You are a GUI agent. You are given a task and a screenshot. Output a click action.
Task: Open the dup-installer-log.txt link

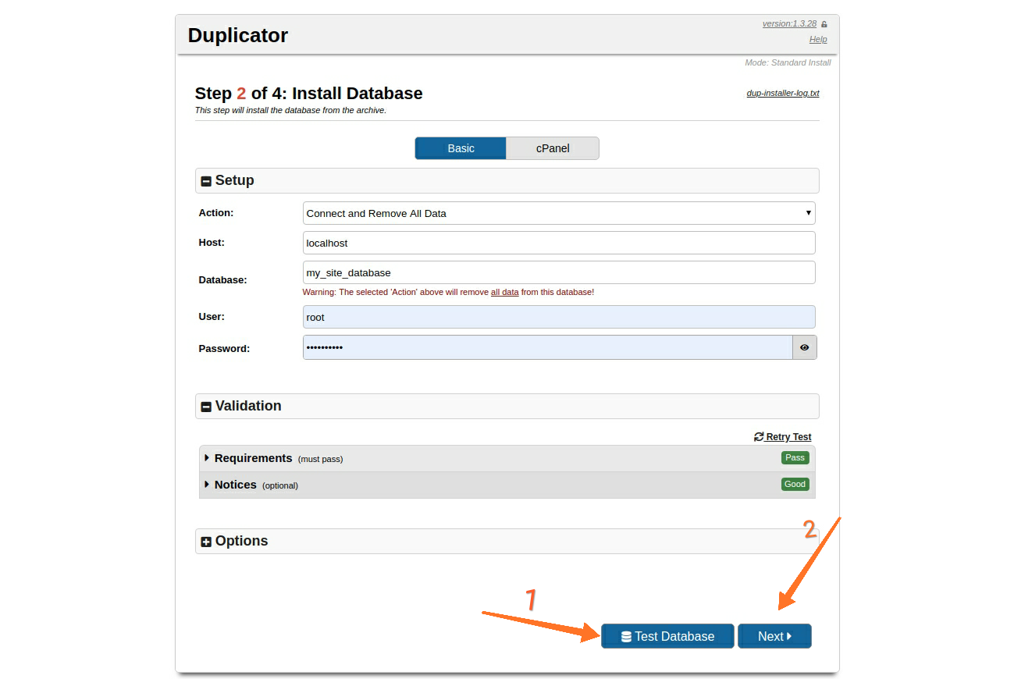coord(783,93)
